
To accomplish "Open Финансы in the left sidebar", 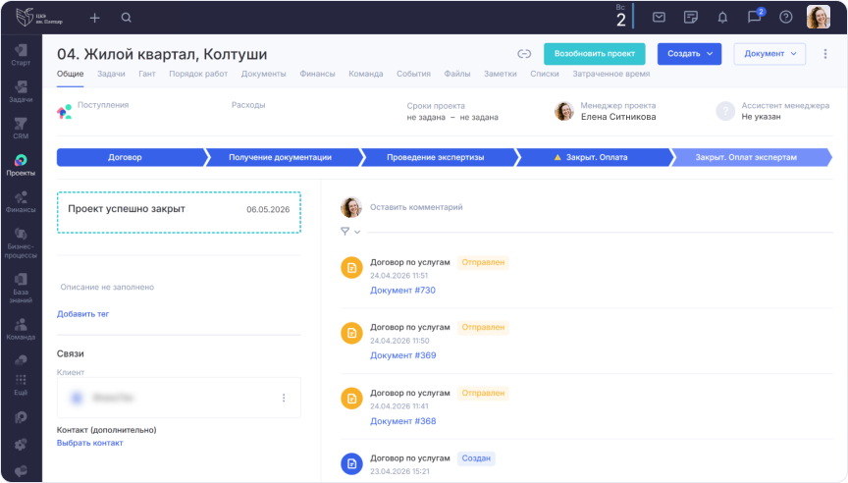I will click(x=21, y=202).
